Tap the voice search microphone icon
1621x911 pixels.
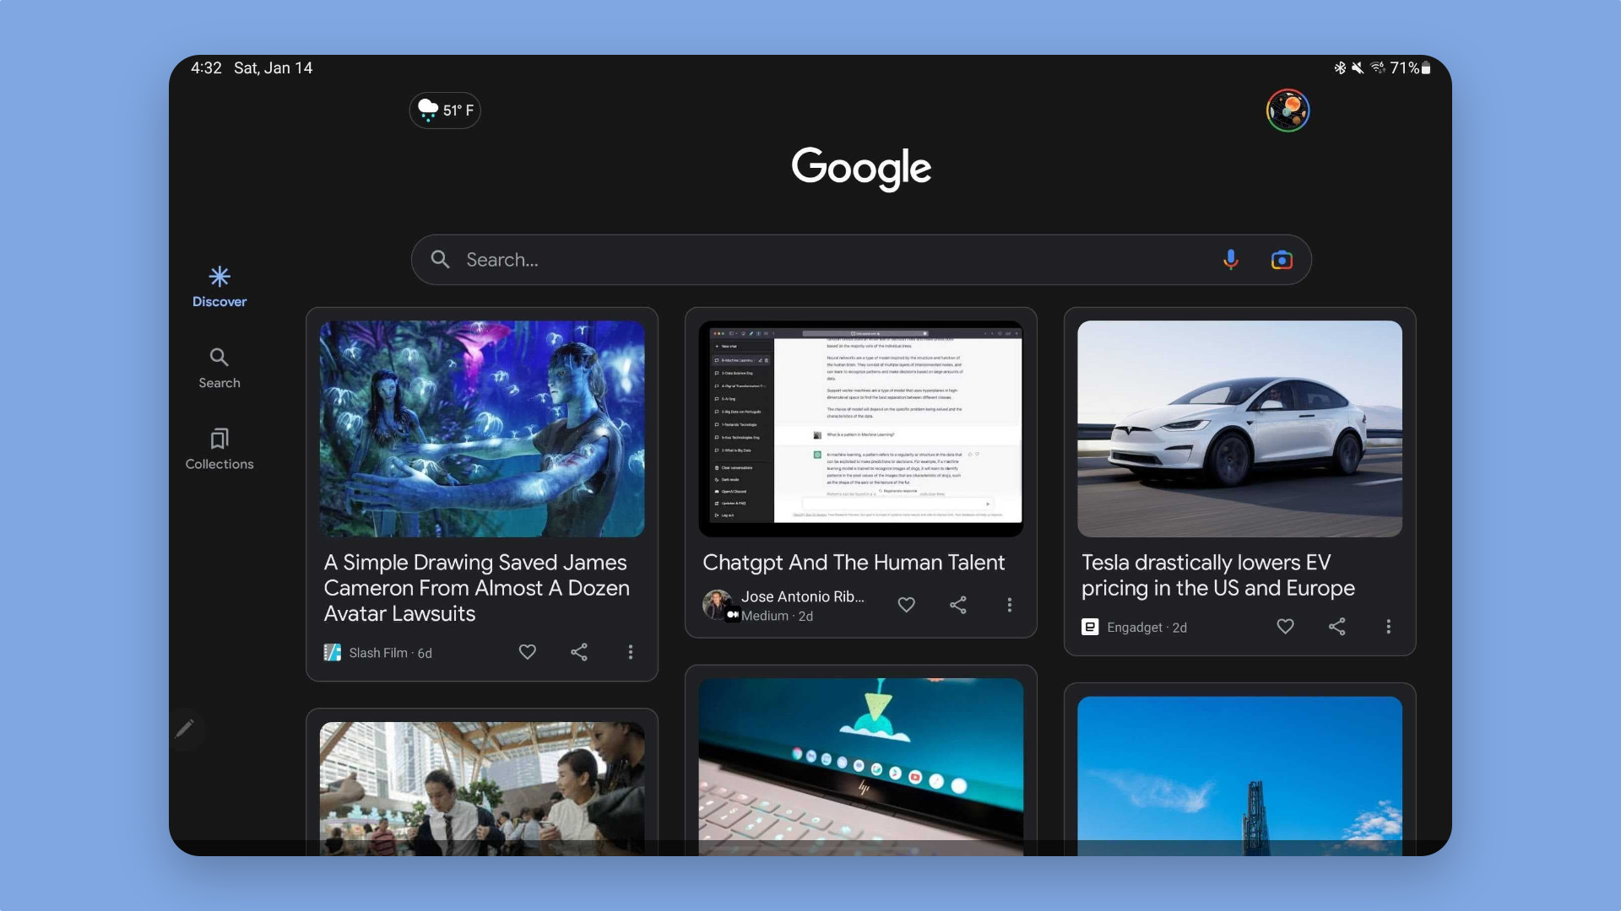pyautogui.click(x=1230, y=260)
